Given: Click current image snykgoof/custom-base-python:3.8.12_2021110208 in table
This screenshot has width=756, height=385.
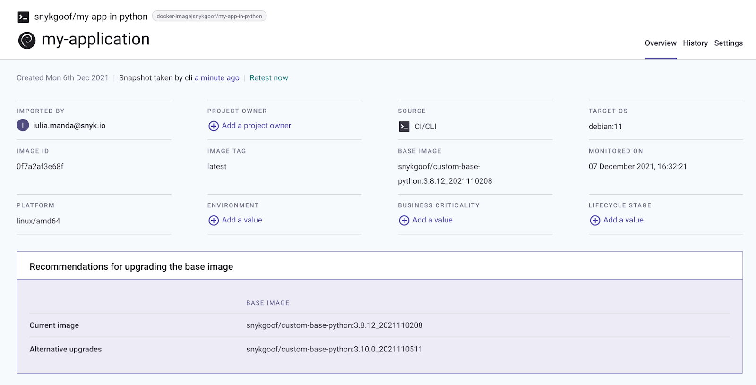Looking at the screenshot, I should pyautogui.click(x=335, y=325).
